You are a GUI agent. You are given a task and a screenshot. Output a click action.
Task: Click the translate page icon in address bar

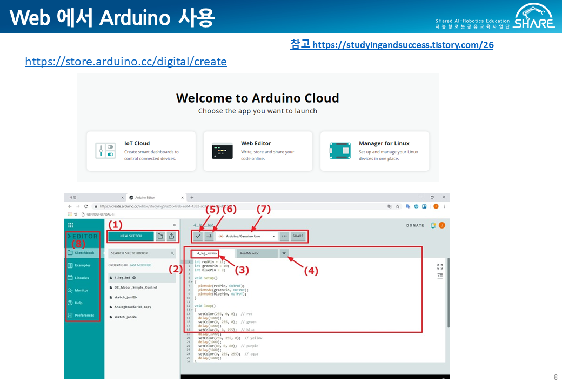390,206
